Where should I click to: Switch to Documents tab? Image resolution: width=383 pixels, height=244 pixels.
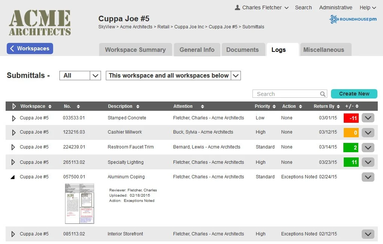tap(243, 50)
